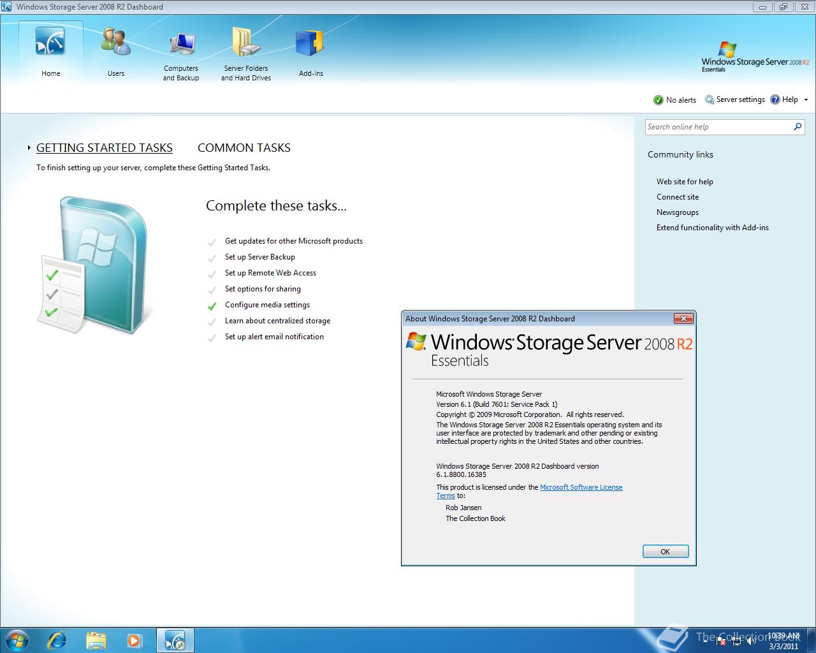
Task: Check the 'Learn about centralized storage' checkmark
Action: coord(212,321)
